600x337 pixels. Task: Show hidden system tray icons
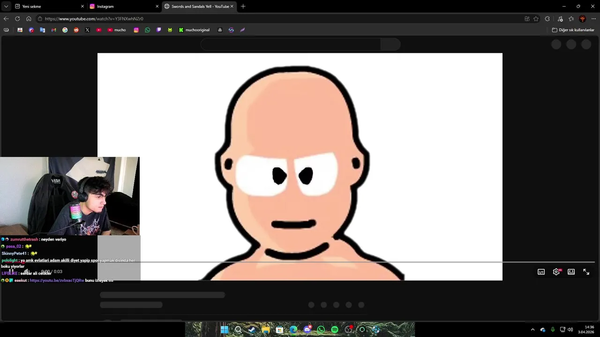[532, 330]
